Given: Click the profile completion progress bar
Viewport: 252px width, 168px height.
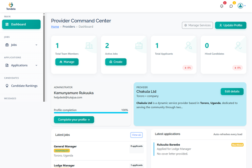Looking at the screenshot, I should click(x=91, y=113).
